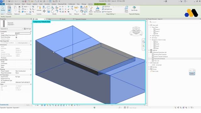Switch to Toposolid Schedule view tab
The height and width of the screenshot is (113, 201).
(x=80, y=19)
